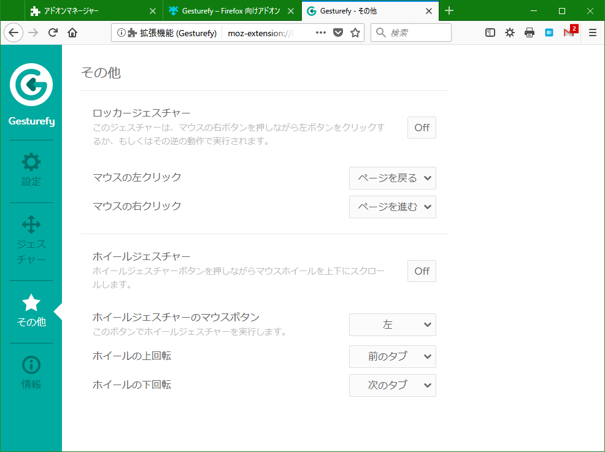Open the 情報 info section

click(x=31, y=372)
